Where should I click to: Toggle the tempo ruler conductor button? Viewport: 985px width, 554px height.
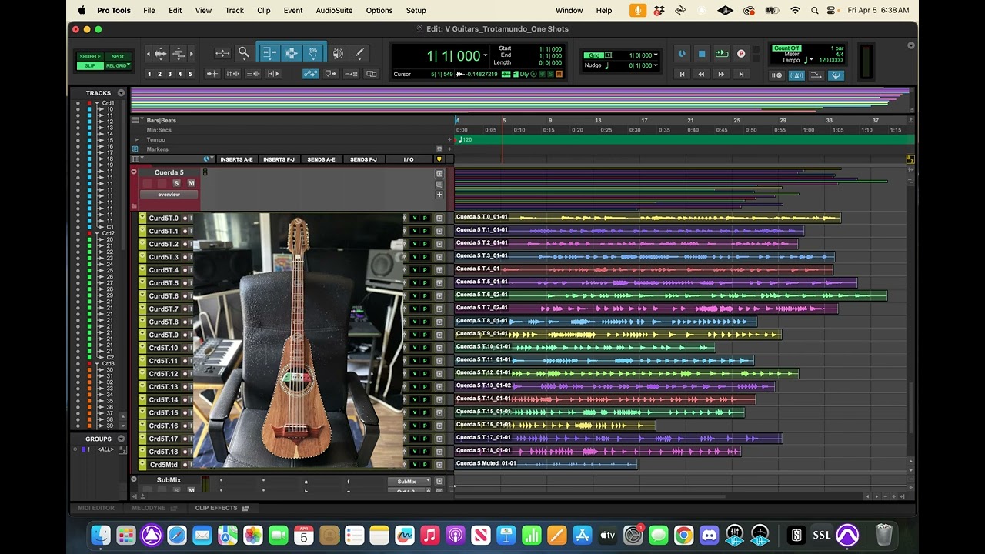point(836,75)
